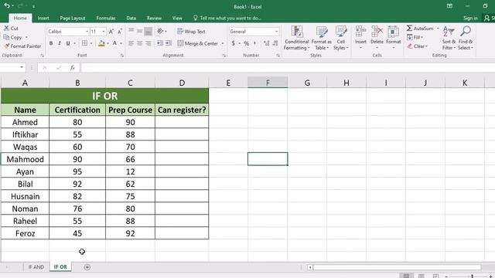The height and width of the screenshot is (278, 495).
Task: Click Fill Color paint bucket swatch
Action: pos(101,43)
